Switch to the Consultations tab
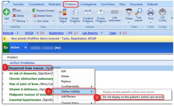This screenshot has height=106, width=174. pyautogui.click(x=36, y=4)
